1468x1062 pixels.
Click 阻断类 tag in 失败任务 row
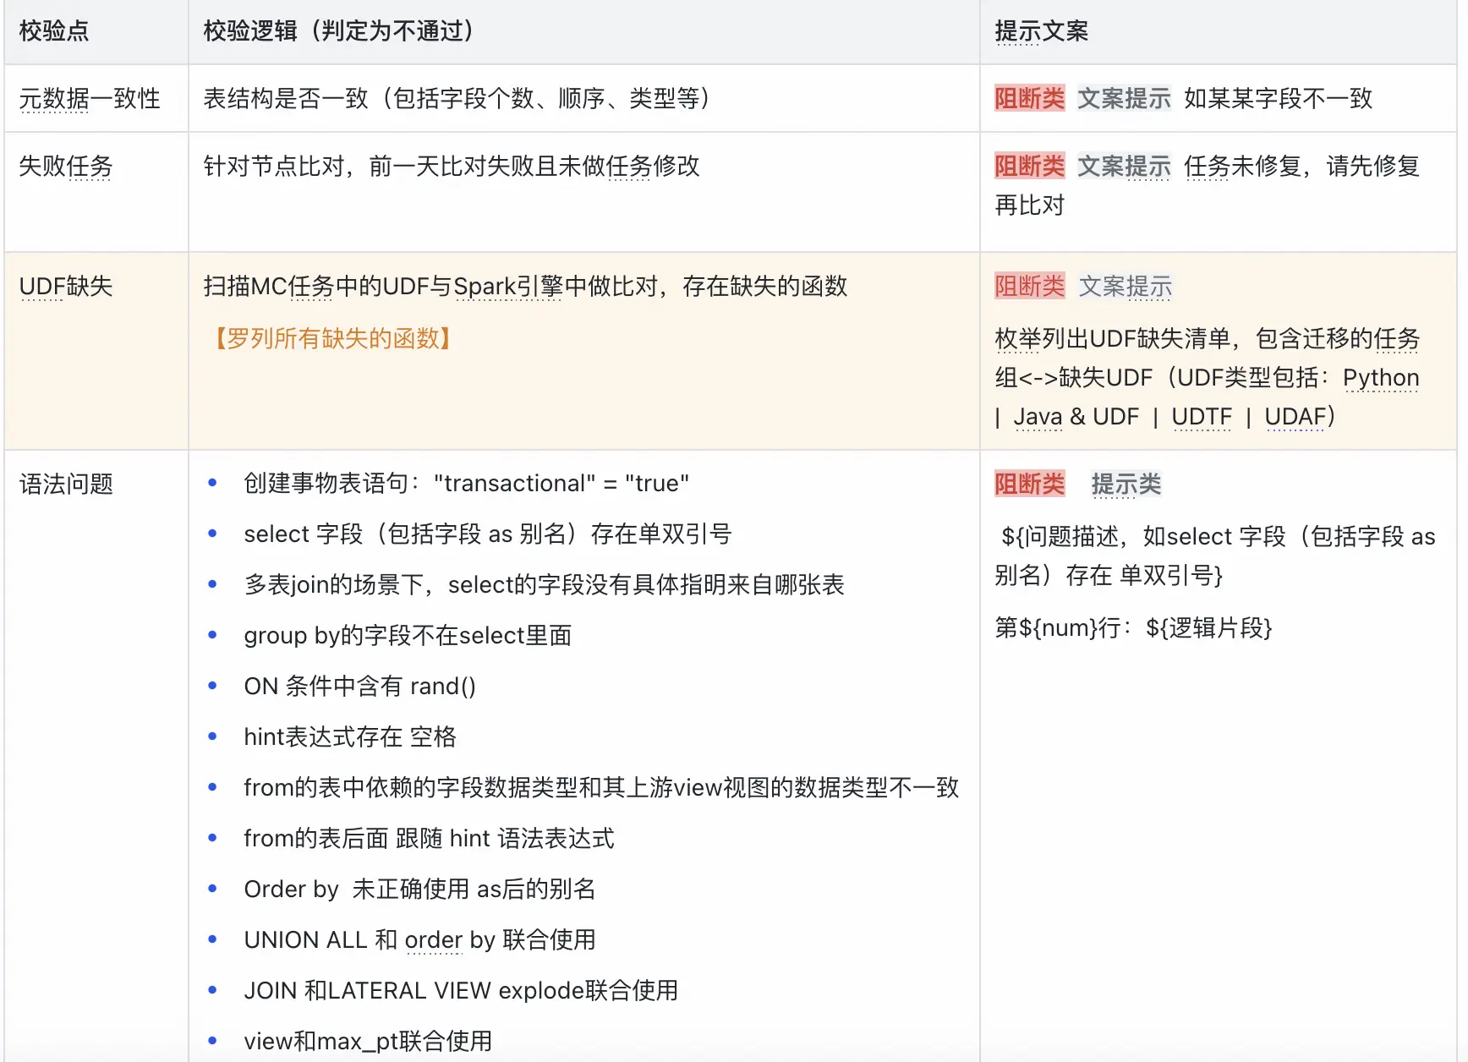point(1029,167)
